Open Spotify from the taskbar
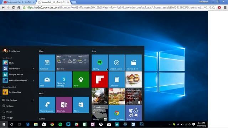Viewport: 228px width, 128px height. 60,124
